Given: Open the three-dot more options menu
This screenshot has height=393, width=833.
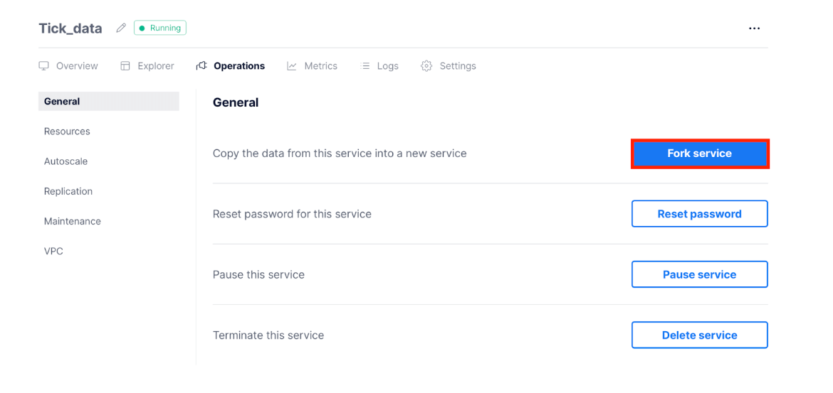Looking at the screenshot, I should (x=754, y=28).
